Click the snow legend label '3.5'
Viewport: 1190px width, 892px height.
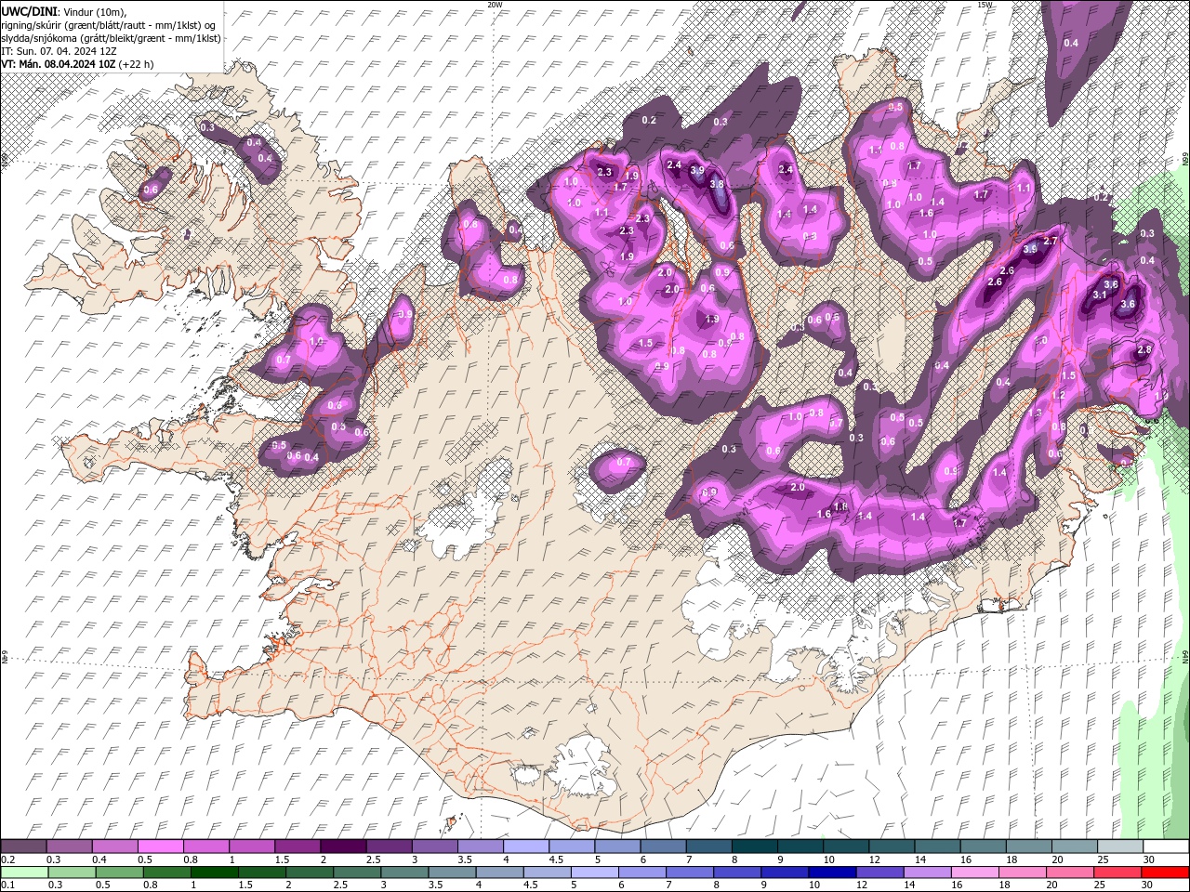tap(464, 859)
